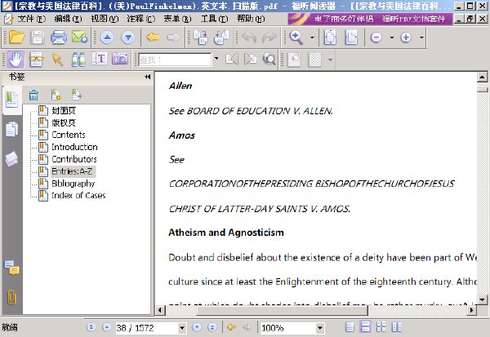The image size is (490, 337).
Task: Click the Save disk icon
Action: (38, 38)
